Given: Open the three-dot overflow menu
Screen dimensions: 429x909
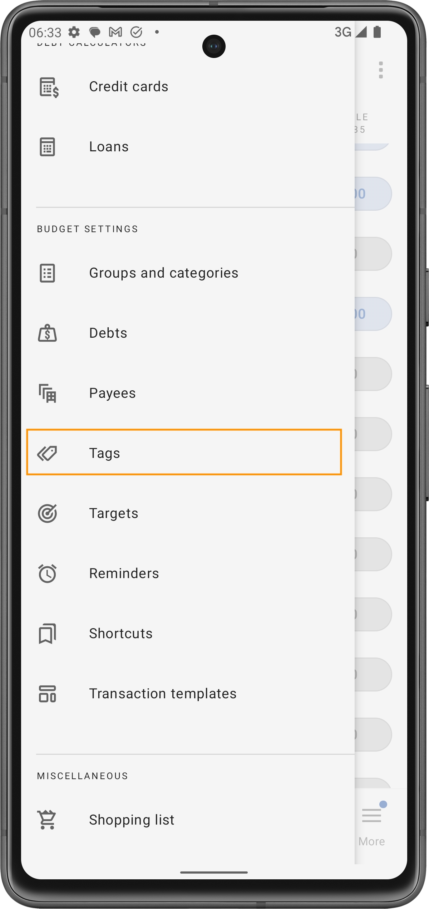Looking at the screenshot, I should (x=381, y=70).
